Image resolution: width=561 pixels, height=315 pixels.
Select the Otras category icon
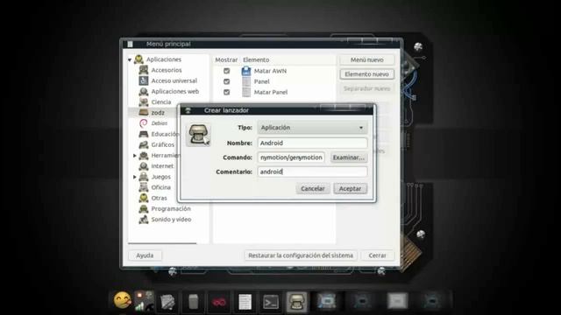click(144, 198)
